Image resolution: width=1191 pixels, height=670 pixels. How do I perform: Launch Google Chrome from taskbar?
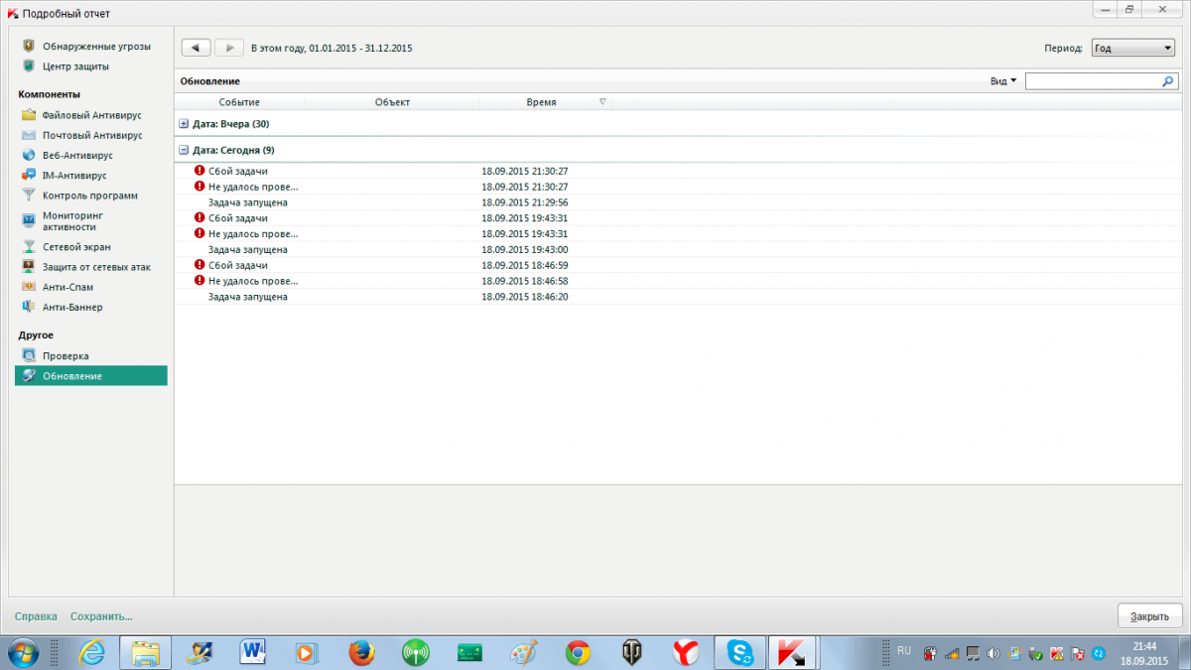tap(577, 652)
